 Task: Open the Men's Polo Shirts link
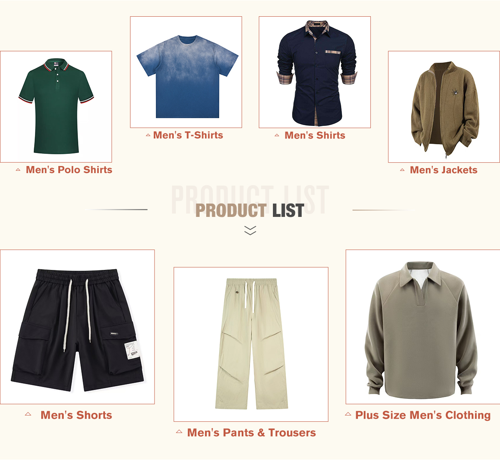(x=69, y=170)
